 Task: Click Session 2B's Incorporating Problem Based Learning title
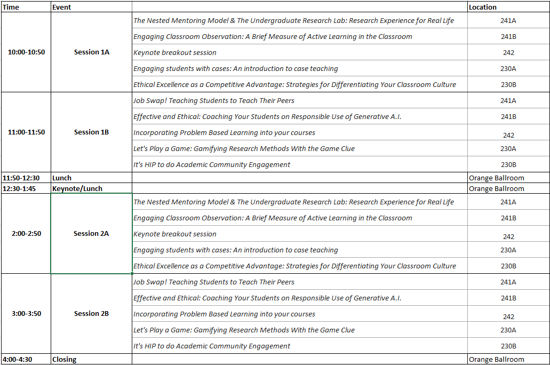(224, 314)
